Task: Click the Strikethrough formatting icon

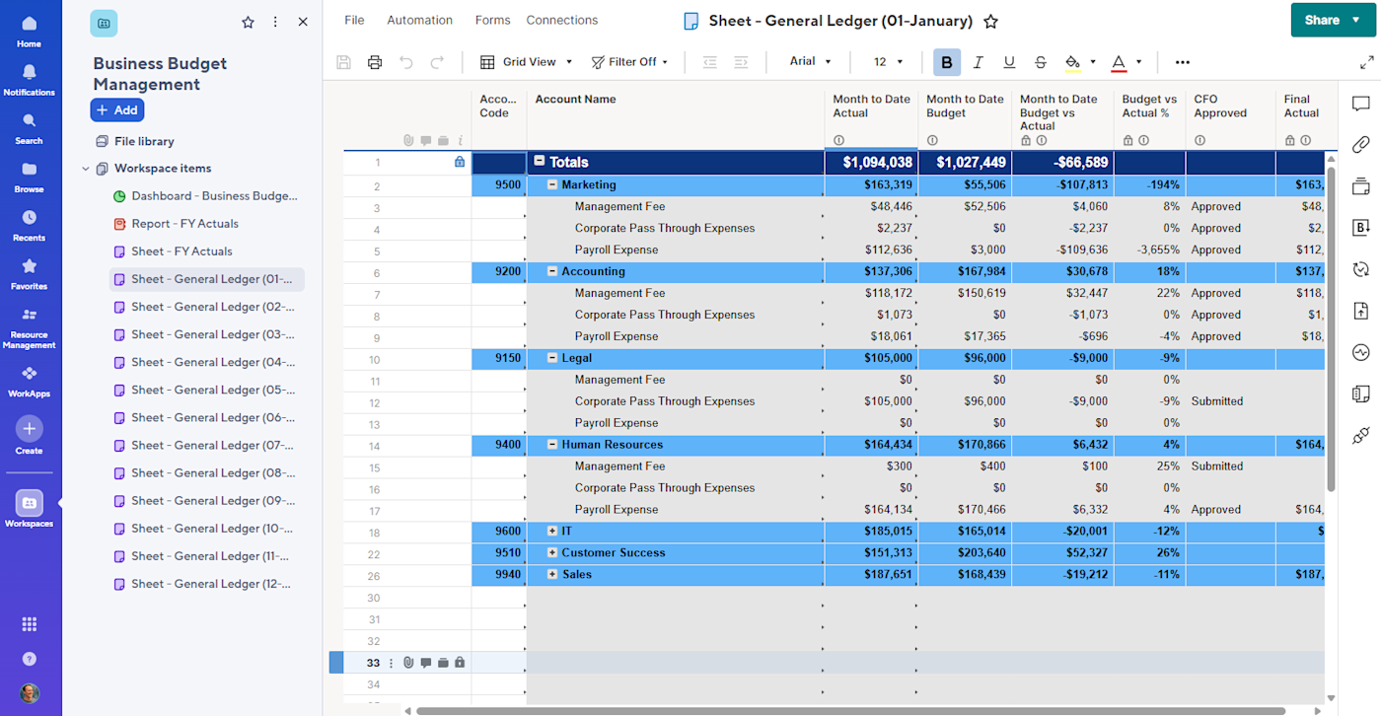Action: (x=1041, y=62)
